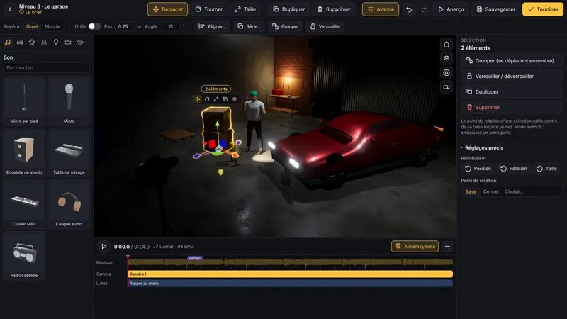Open the Son music-note category
The height and width of the screenshot is (319, 567).
(x=8, y=43)
